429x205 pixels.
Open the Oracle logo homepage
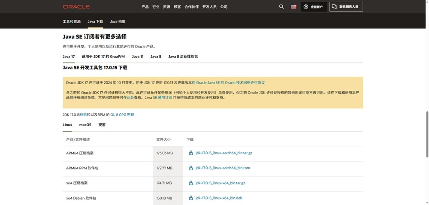tap(76, 6)
